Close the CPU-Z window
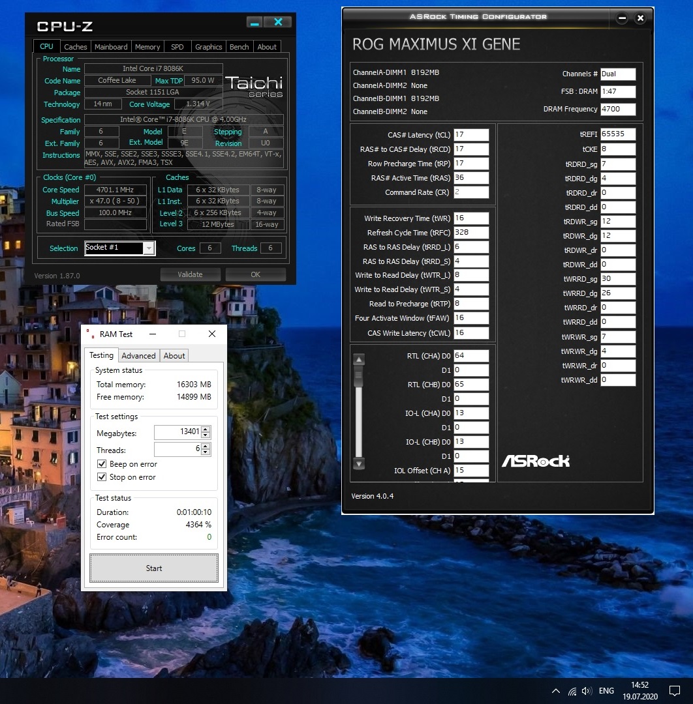The width and height of the screenshot is (693, 704). pyautogui.click(x=278, y=22)
